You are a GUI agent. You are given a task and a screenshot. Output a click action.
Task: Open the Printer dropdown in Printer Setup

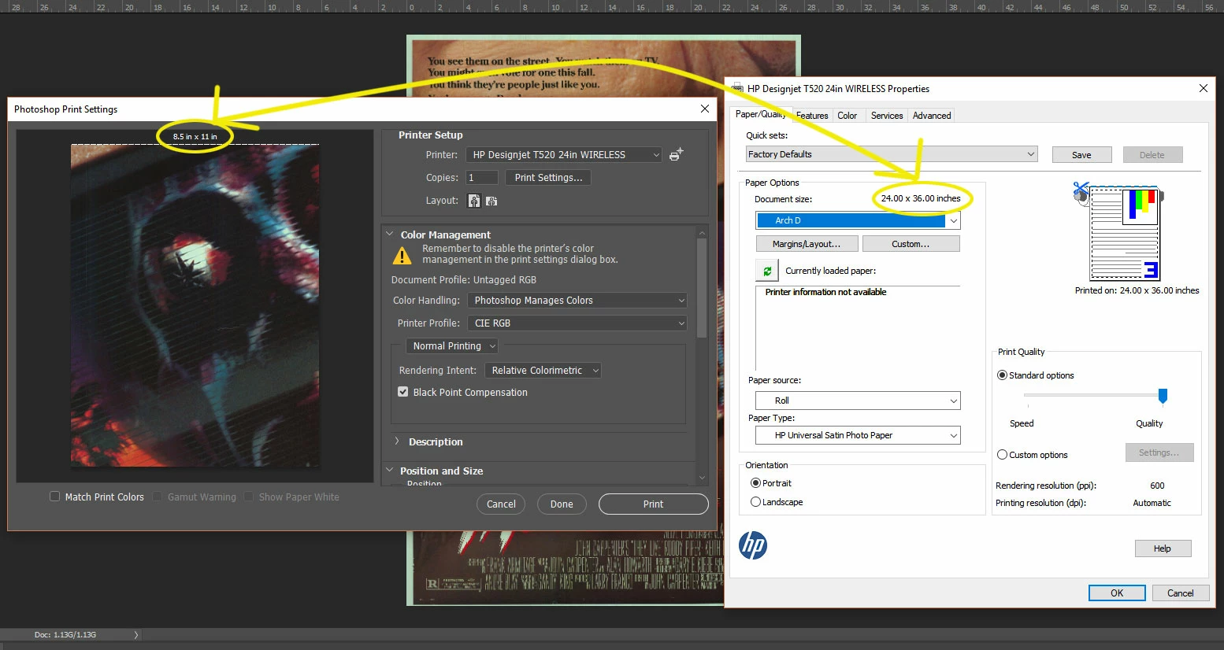click(564, 155)
